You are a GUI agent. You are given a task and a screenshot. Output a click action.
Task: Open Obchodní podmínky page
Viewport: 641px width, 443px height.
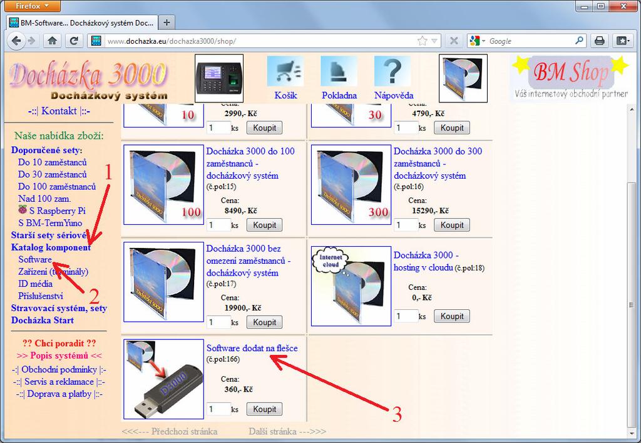click(59, 369)
